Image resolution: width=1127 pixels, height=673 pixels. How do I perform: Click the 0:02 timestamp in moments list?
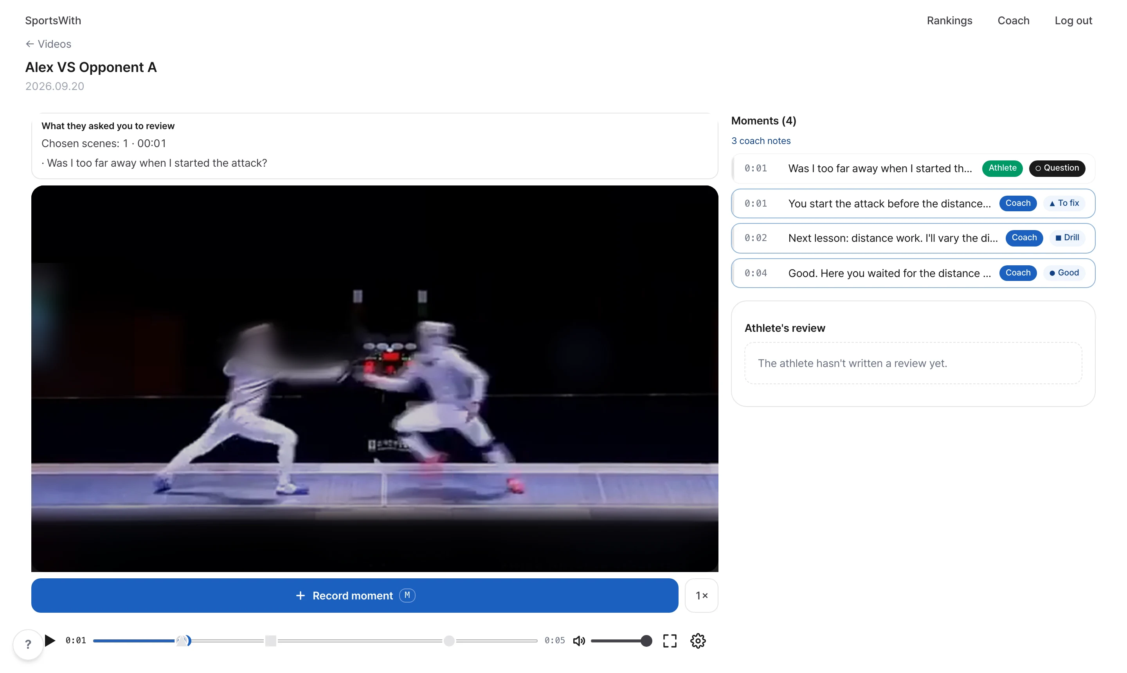[756, 238]
